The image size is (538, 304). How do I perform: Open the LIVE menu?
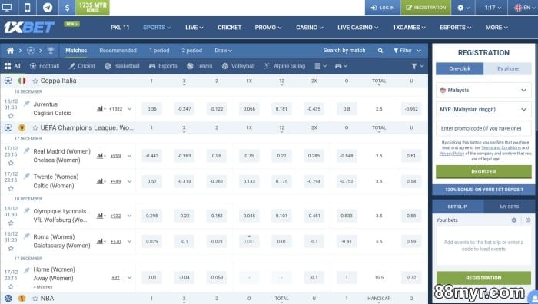(x=194, y=28)
